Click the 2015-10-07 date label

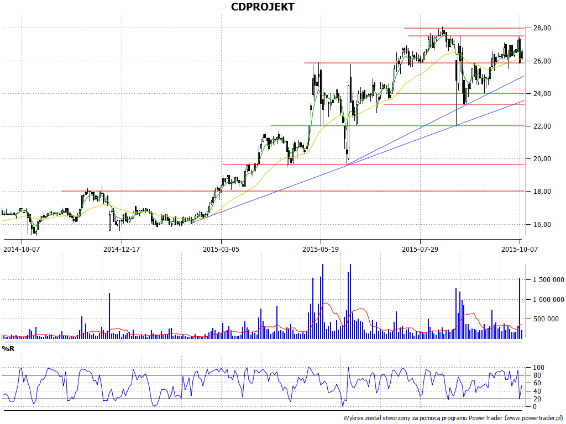click(x=519, y=249)
